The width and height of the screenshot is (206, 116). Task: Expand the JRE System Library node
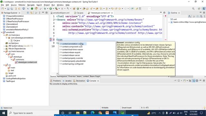pos(4,46)
